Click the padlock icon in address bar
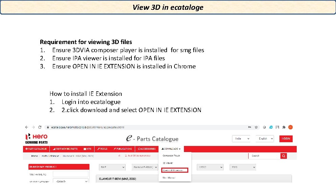The width and height of the screenshot is (336, 192). [x=48, y=127]
